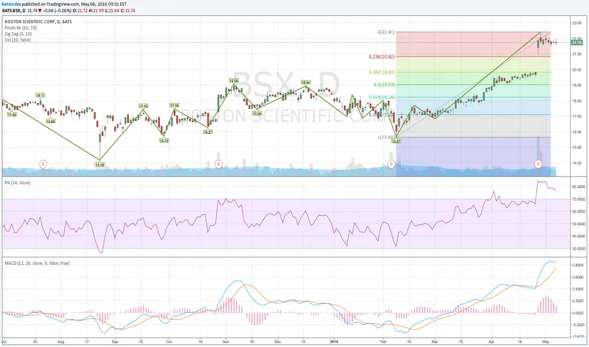
Task: Click the Apr label on time axis
Action: 492,342
